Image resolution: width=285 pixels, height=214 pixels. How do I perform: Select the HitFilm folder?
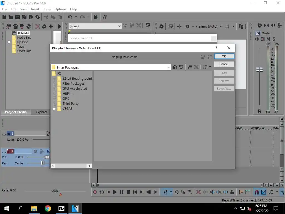pos(68,94)
